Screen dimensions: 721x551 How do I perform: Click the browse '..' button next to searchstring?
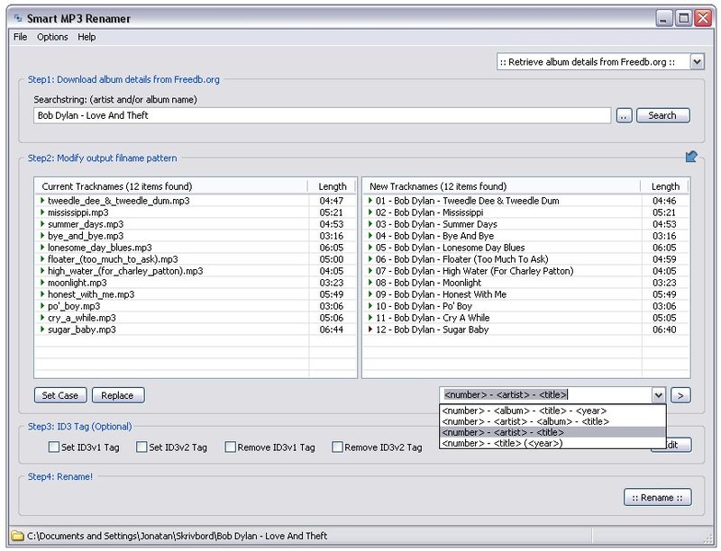point(624,116)
